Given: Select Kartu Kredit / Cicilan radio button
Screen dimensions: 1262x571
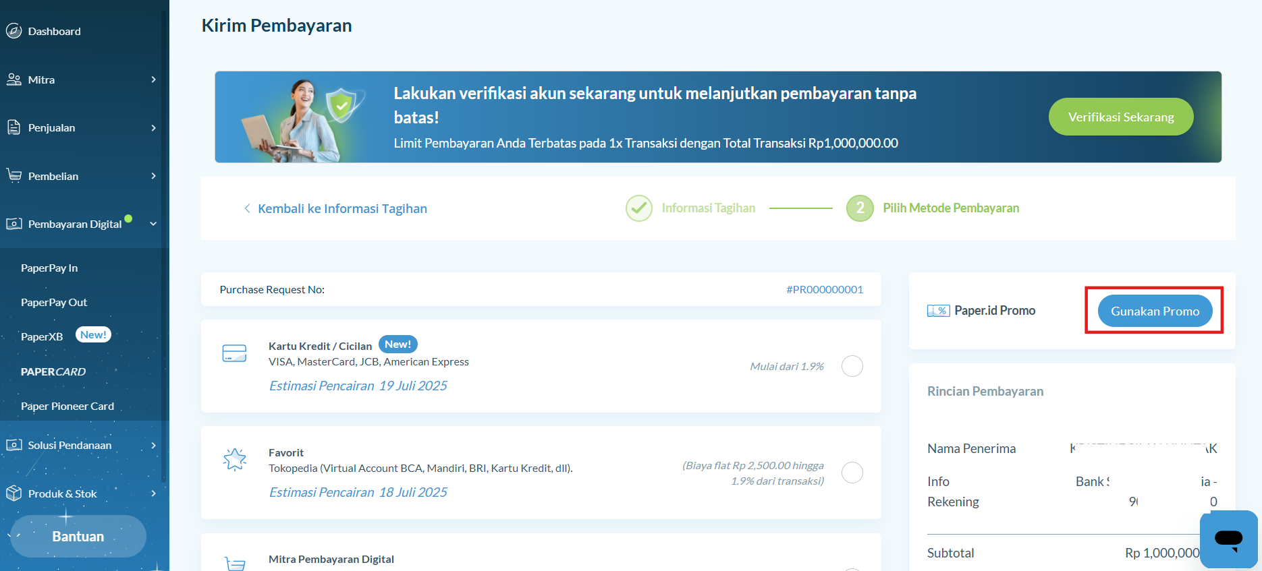Looking at the screenshot, I should pyautogui.click(x=852, y=366).
